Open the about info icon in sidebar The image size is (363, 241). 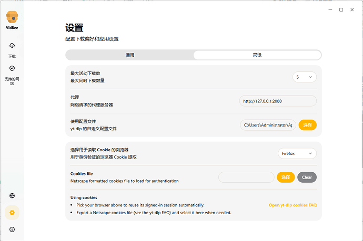tap(12, 229)
